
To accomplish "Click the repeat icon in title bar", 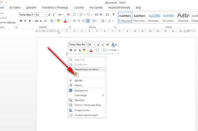I will coord(1,2).
